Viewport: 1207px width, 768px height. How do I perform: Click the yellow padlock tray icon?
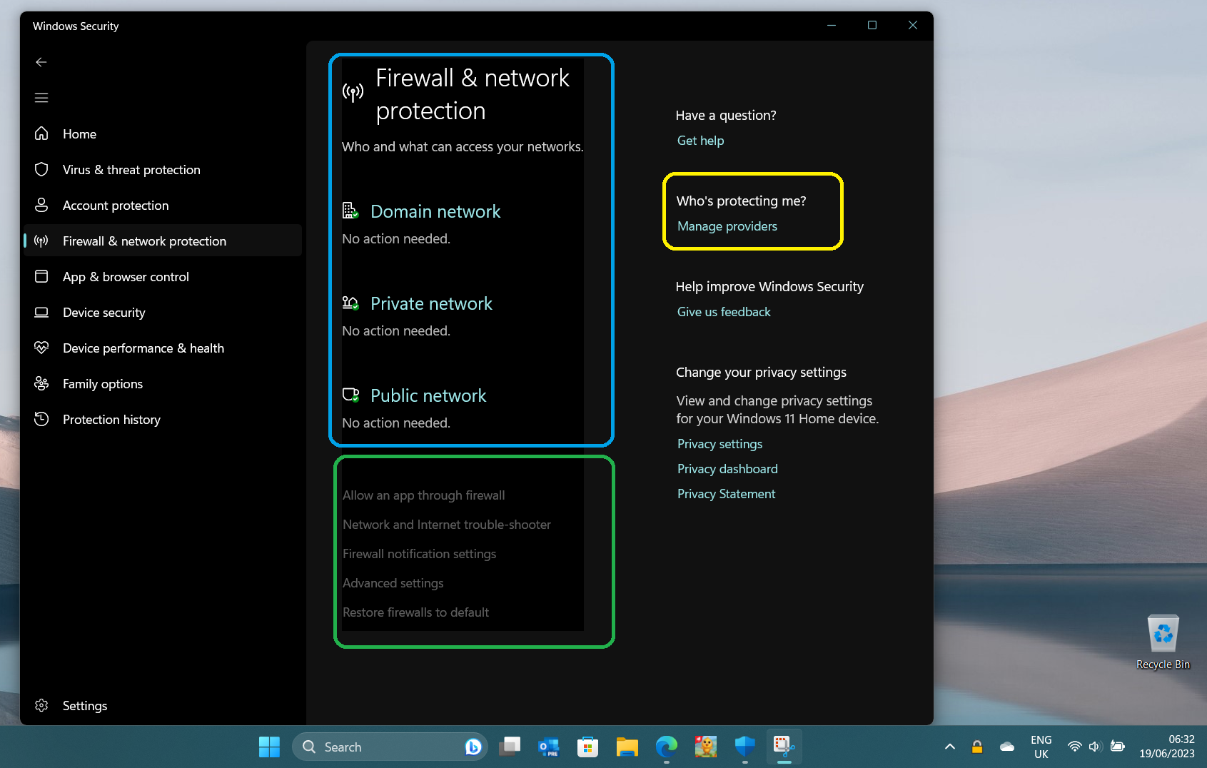(x=977, y=747)
